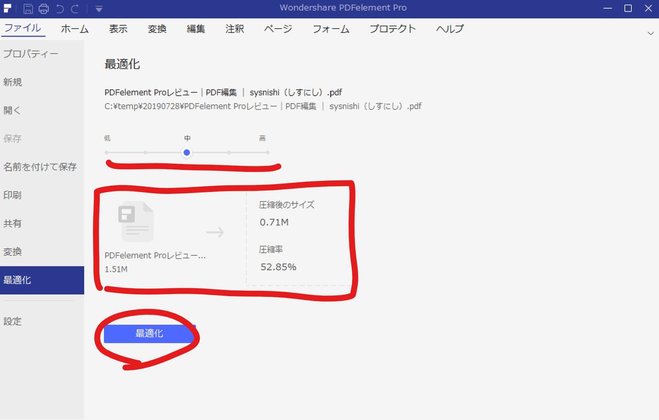
Task: Select 変換 in the file sidebar
Action: point(42,252)
